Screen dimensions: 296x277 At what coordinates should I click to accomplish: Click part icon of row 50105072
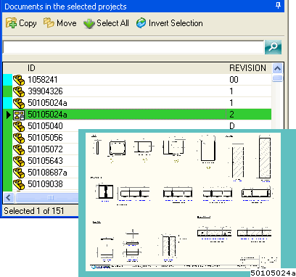19,149
